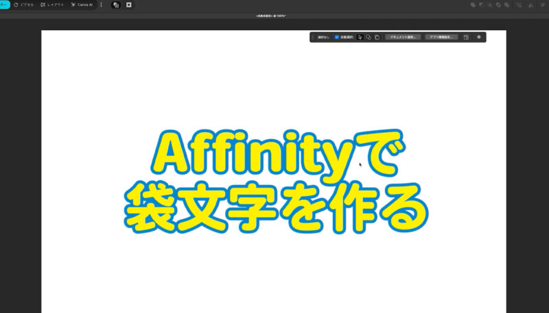Viewport: 549px width, 313px height.
Task: Switch to the レイアウト (Layout) studio tab
Action: (53, 5)
